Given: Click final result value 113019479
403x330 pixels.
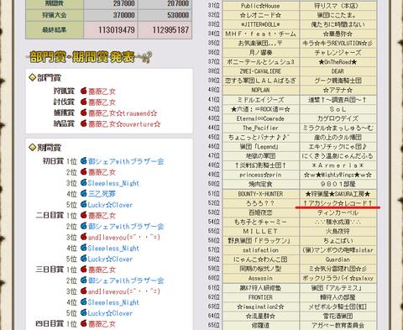Looking at the screenshot, I should click(x=117, y=30).
